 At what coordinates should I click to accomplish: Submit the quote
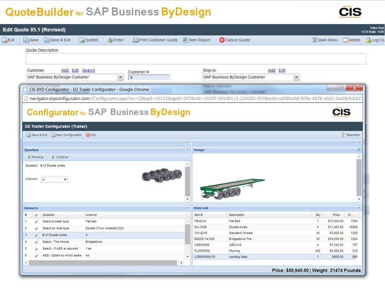[89, 40]
